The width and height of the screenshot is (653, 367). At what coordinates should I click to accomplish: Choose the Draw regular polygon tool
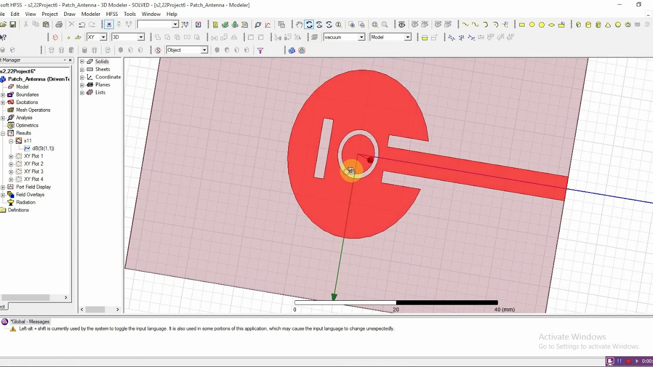[x=542, y=24]
